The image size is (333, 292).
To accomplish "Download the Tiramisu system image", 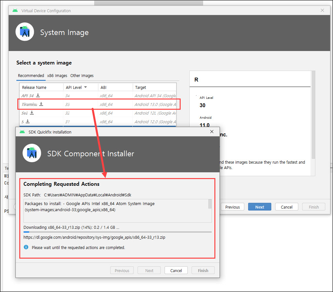I will (x=41, y=104).
